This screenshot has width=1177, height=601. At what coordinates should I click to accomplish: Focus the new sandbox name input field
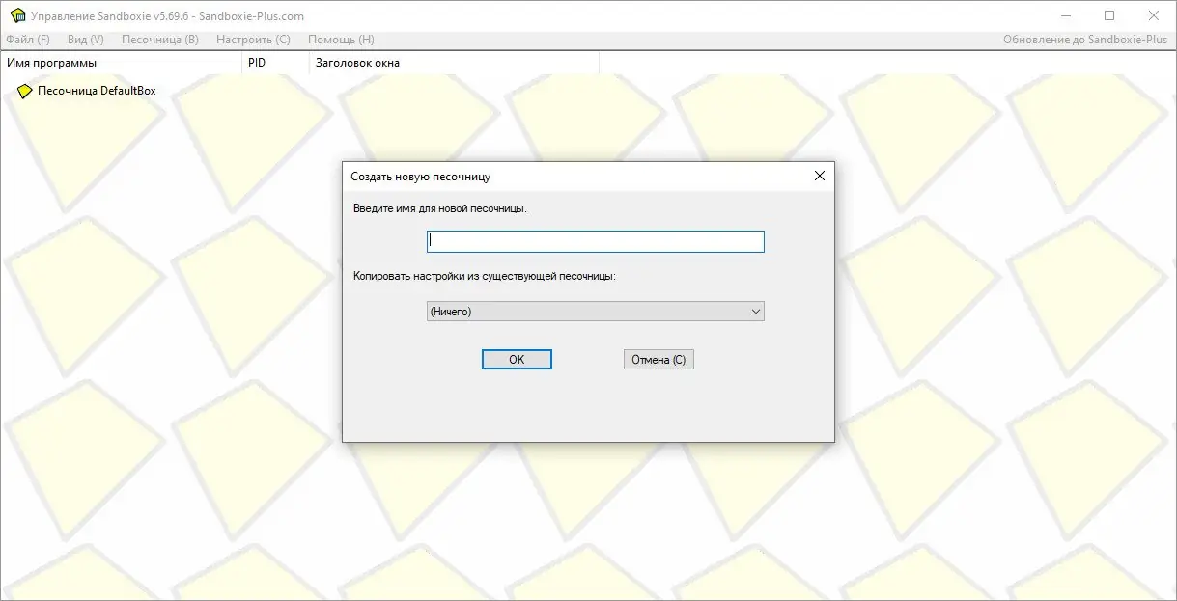coord(595,241)
